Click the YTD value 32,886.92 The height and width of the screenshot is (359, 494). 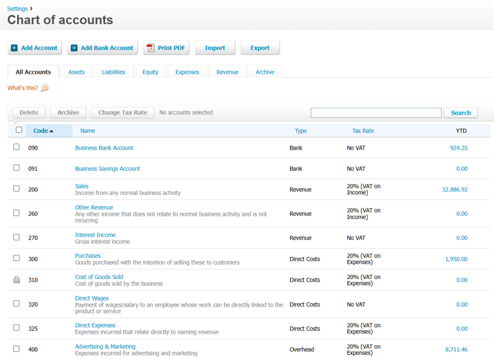point(455,189)
